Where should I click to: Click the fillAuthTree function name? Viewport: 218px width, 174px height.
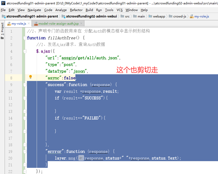(x=62, y=38)
